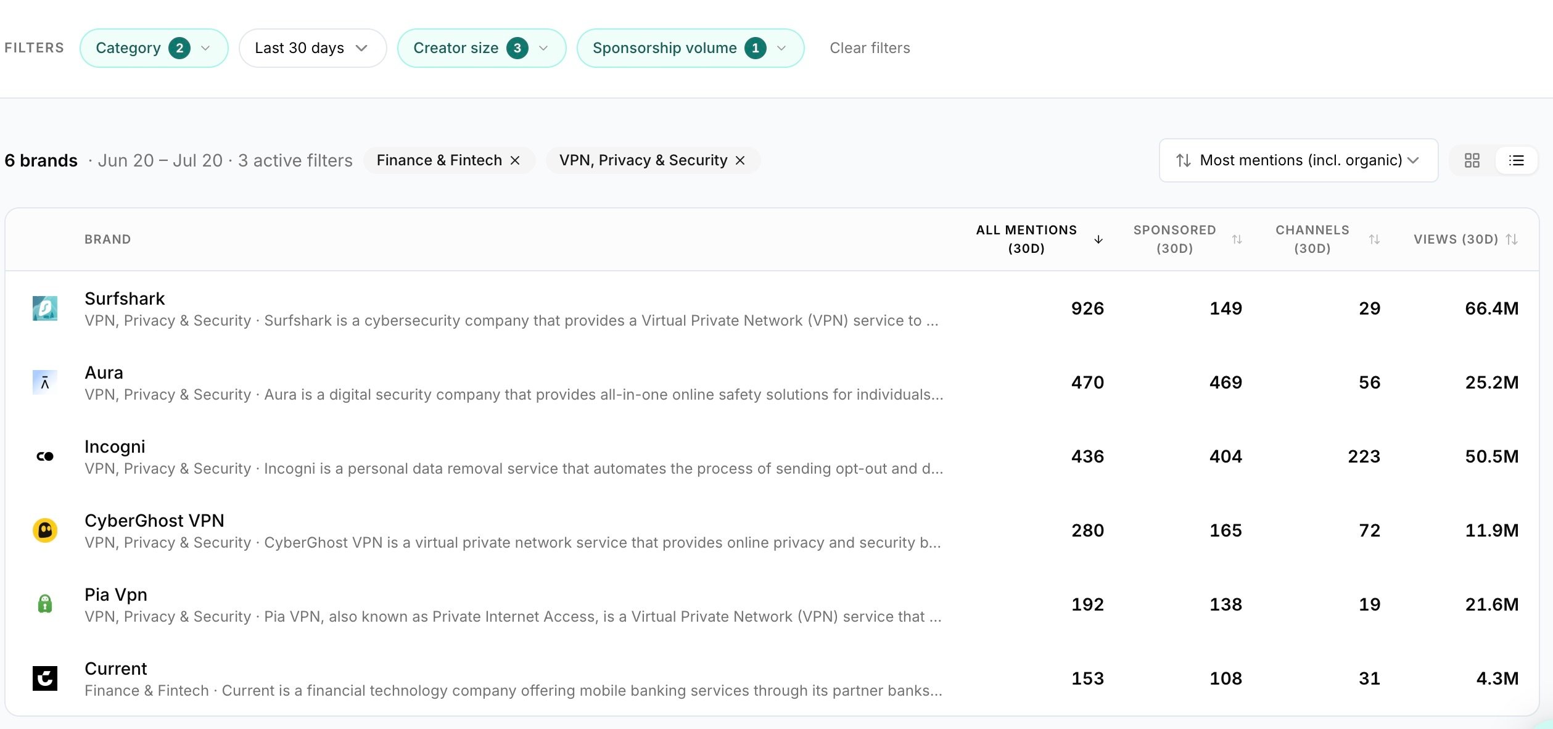The width and height of the screenshot is (1553, 729).
Task: Click Pia Vpn's 192 mentions value
Action: tap(1087, 604)
